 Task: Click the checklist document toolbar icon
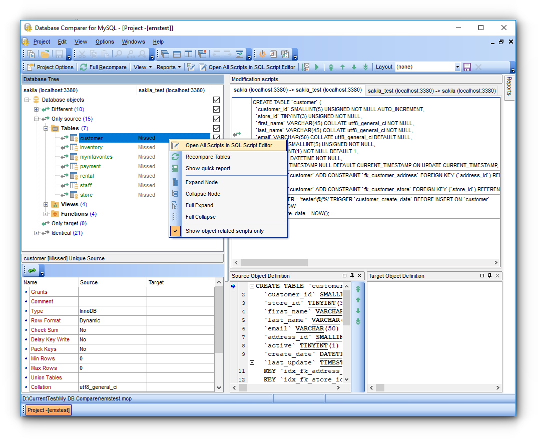click(273, 54)
